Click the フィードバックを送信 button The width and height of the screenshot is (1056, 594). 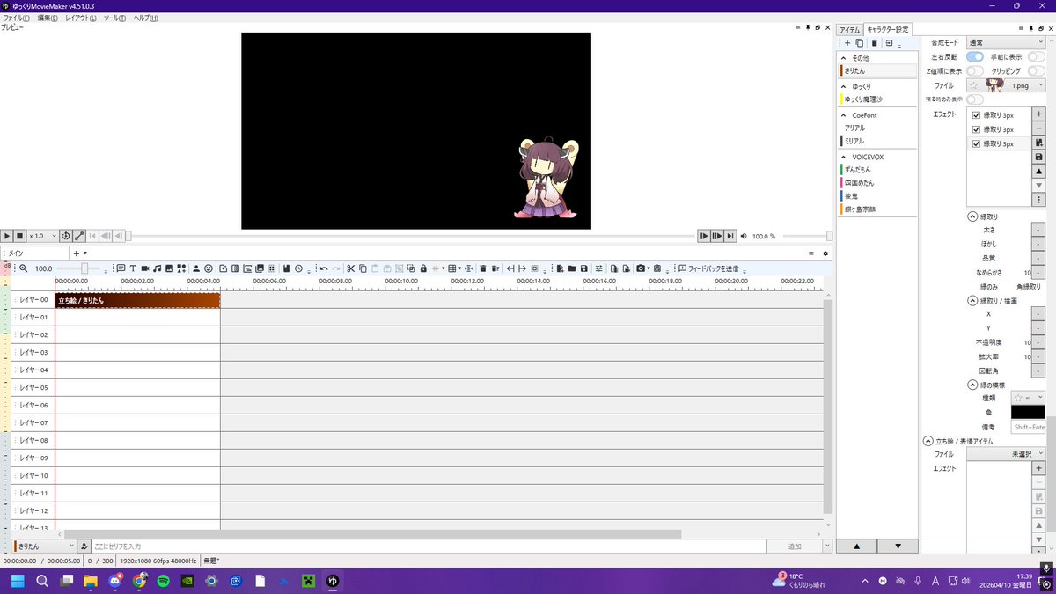[x=707, y=268]
